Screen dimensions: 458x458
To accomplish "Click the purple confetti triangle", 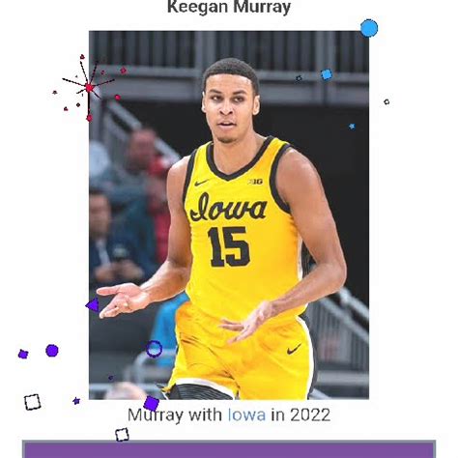I will point(93,304).
